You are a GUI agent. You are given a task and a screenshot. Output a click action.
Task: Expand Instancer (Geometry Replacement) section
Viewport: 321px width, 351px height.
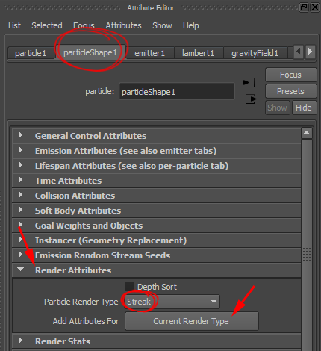[x=156, y=240]
